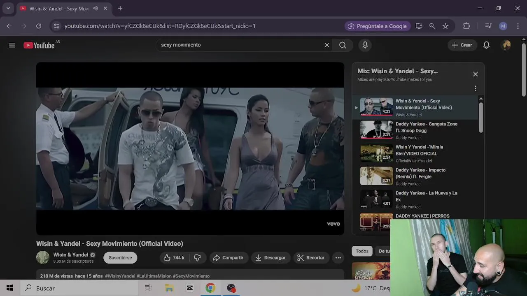Play Wisin Y Yandel Mirala Bien video
The image size is (527, 296).
pos(416,153)
